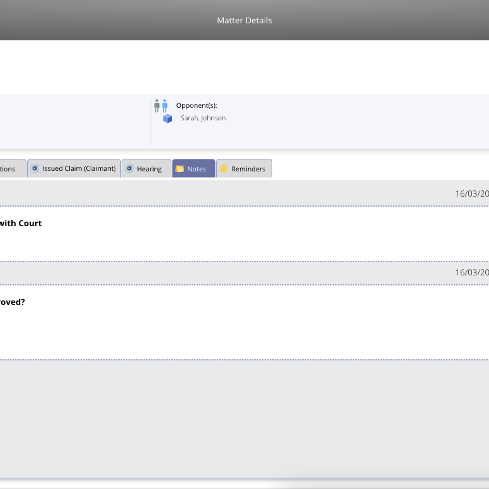Click the opponents people icon
Image resolution: width=489 pixels, height=489 pixels.
pyautogui.click(x=161, y=106)
